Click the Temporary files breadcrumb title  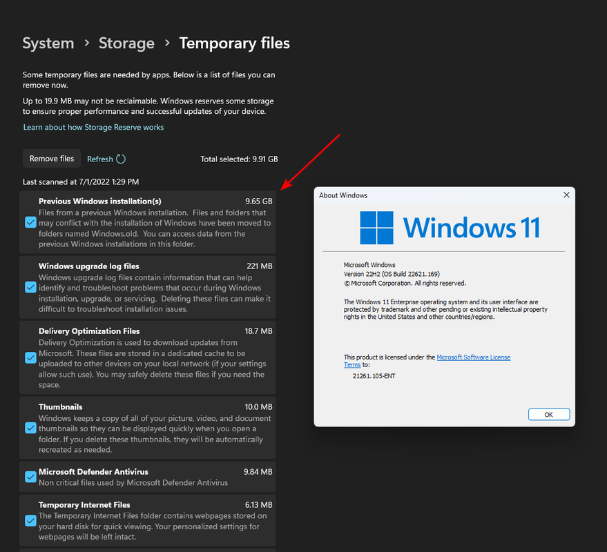[234, 43]
